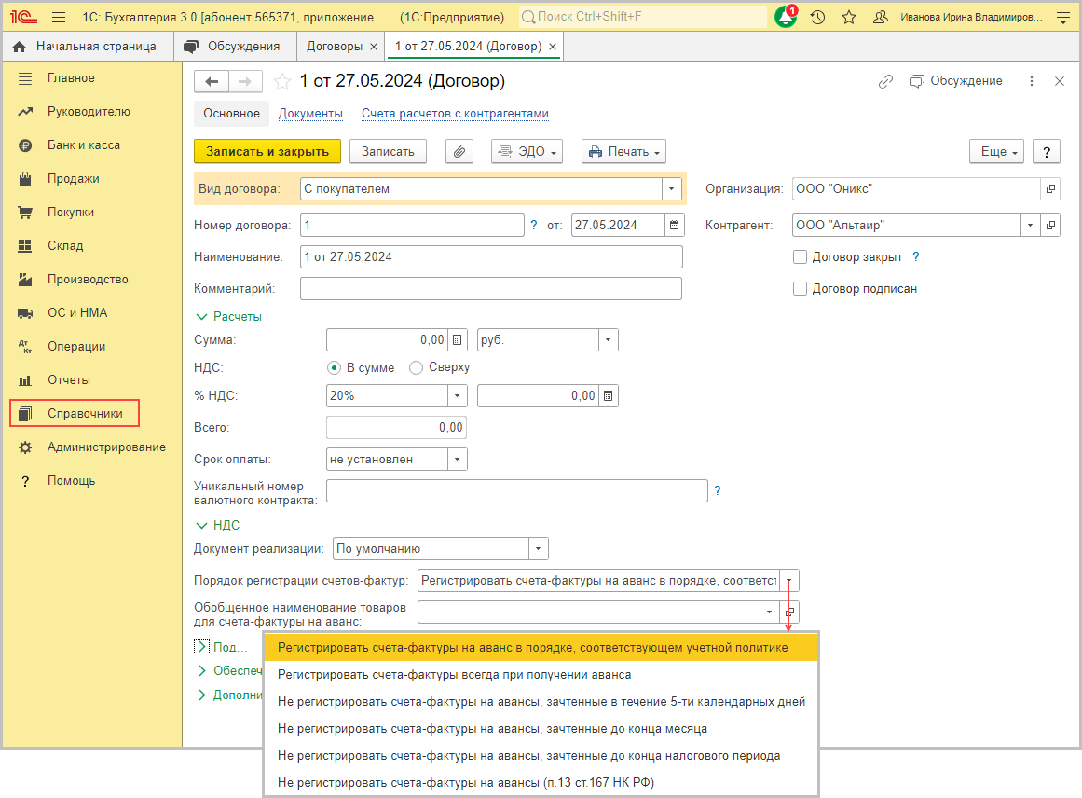
Task: Show help for Договор закрыт
Action: [x=916, y=256]
